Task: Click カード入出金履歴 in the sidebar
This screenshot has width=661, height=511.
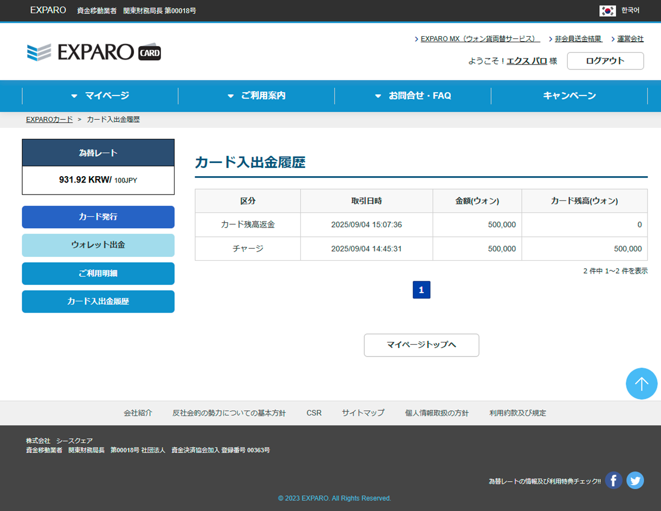Action: click(98, 302)
